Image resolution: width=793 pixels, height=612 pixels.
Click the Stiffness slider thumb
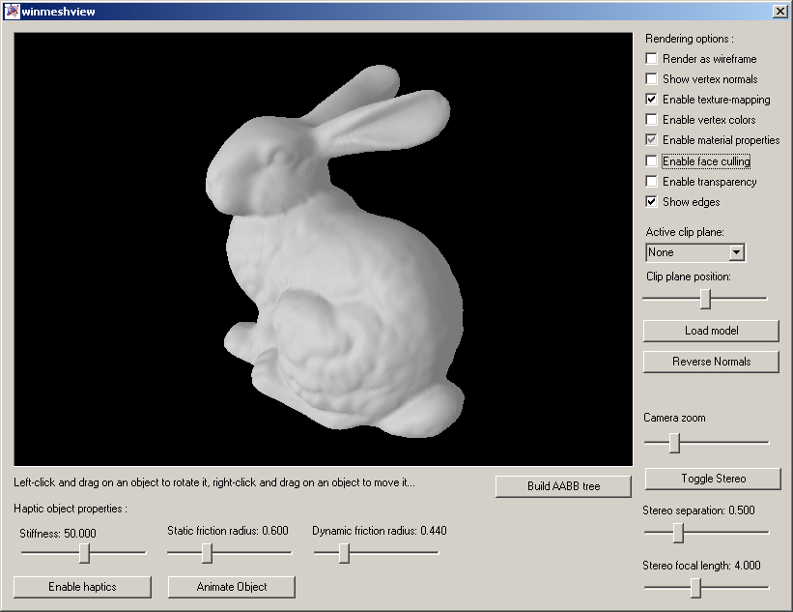coord(84,553)
